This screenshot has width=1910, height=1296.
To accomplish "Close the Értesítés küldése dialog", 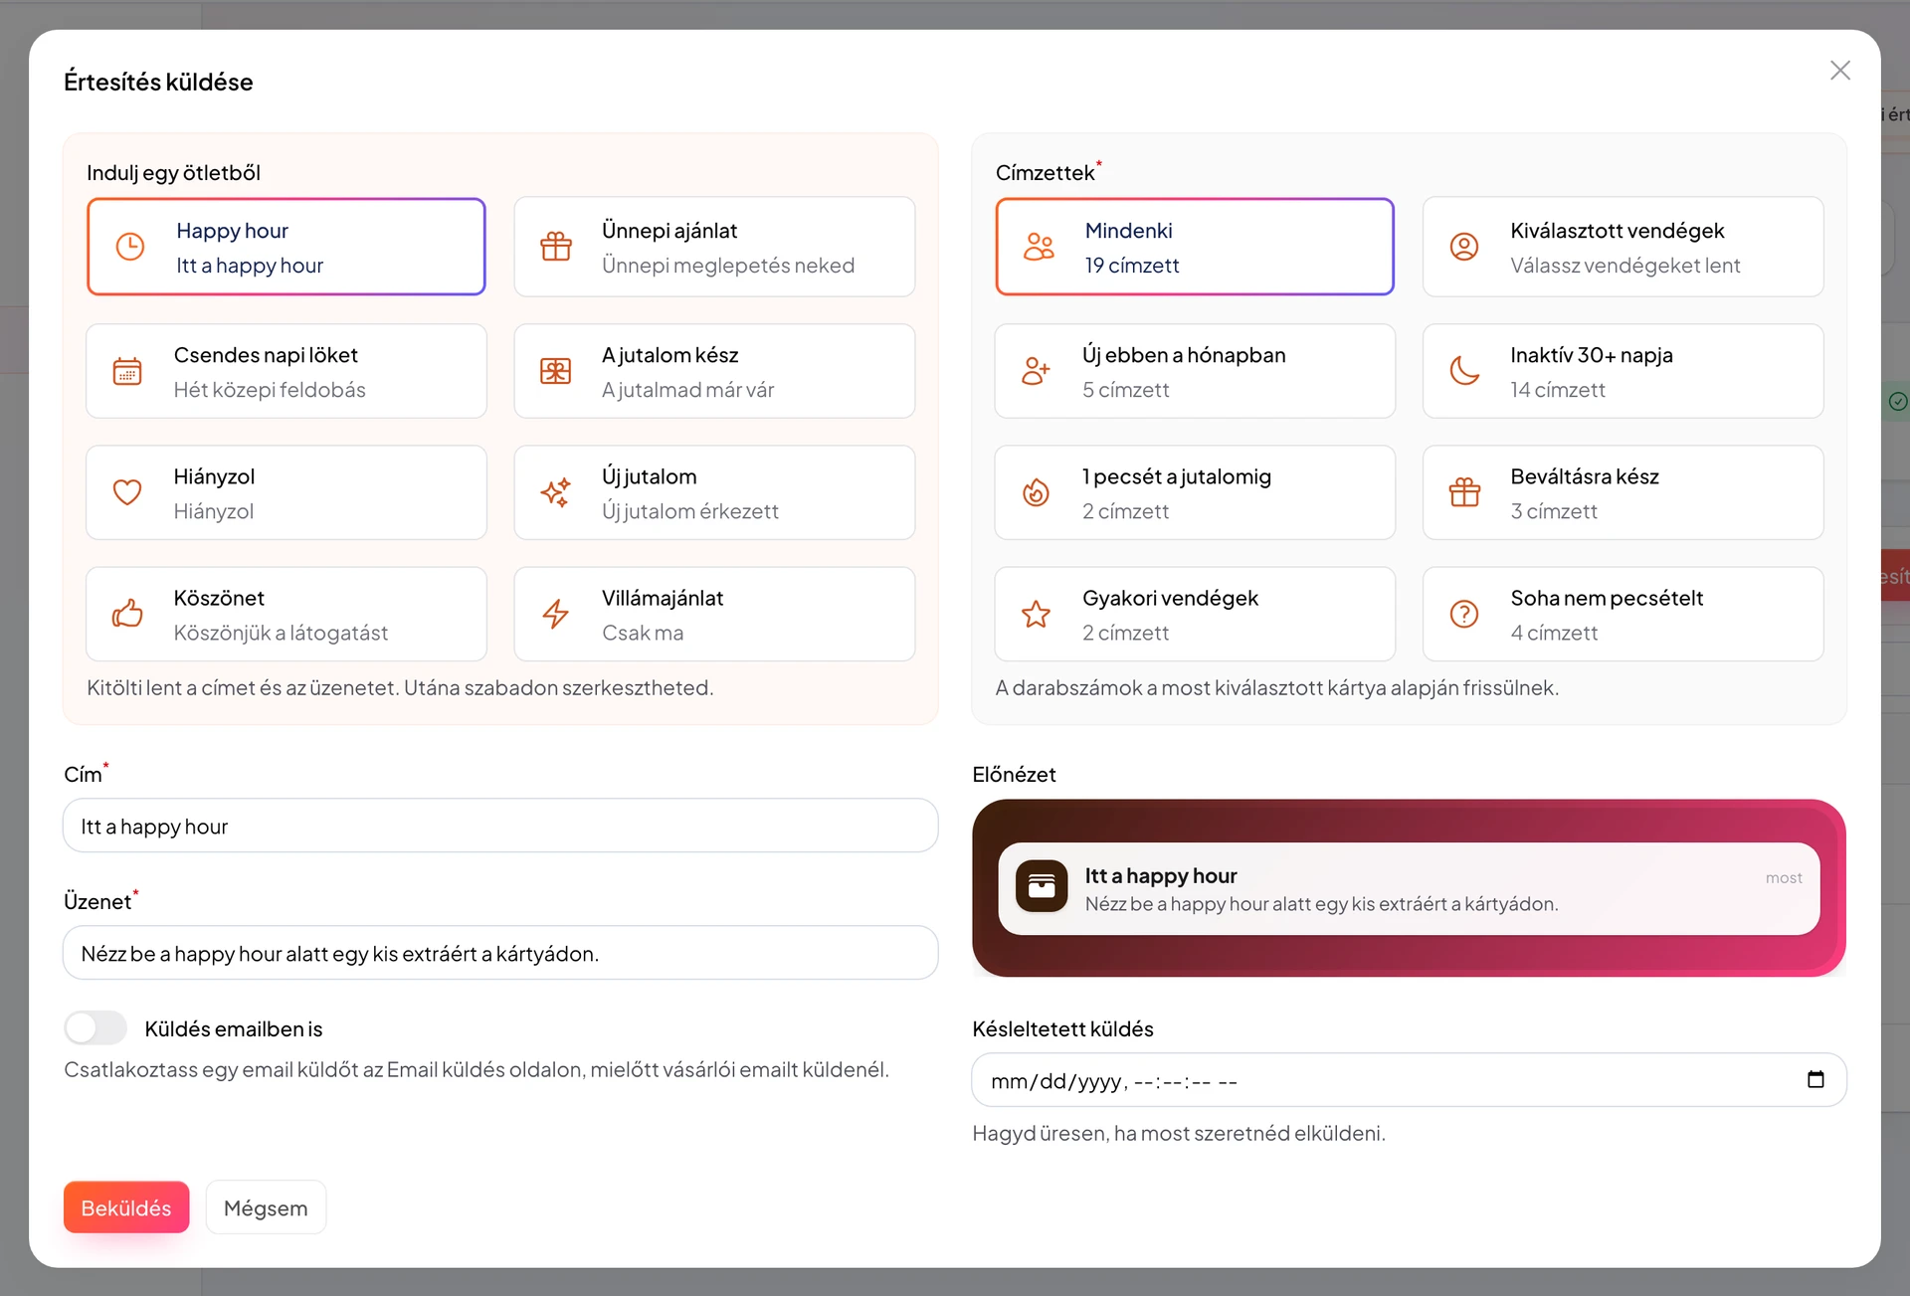I will click(x=1840, y=71).
